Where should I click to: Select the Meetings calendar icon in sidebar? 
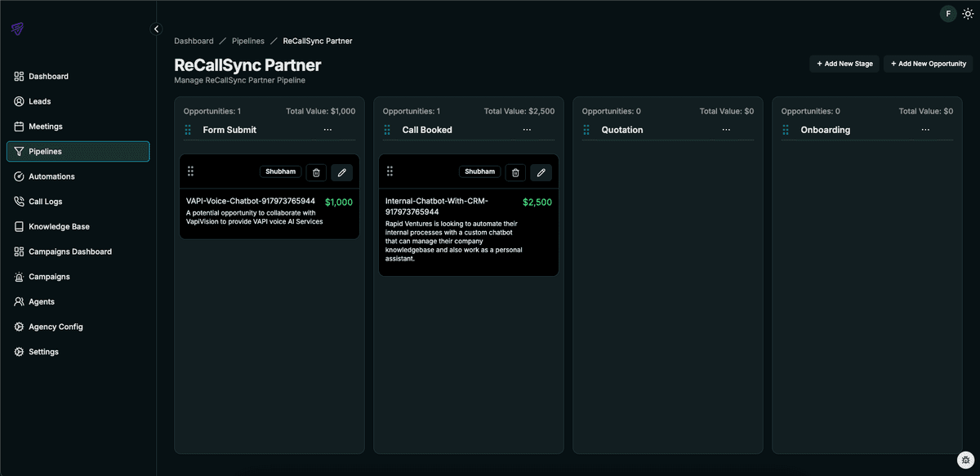(18, 126)
